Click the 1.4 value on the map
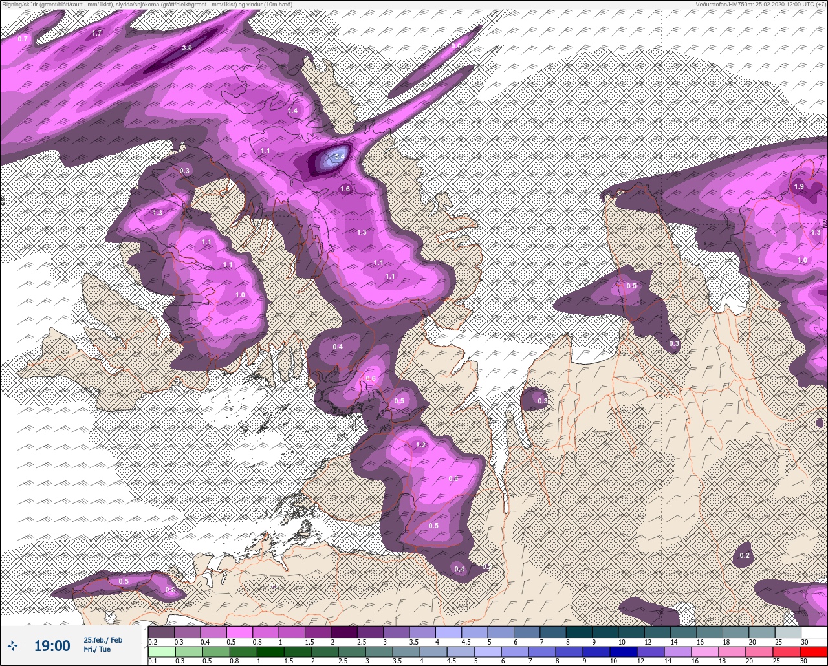This screenshot has width=828, height=666. [292, 111]
